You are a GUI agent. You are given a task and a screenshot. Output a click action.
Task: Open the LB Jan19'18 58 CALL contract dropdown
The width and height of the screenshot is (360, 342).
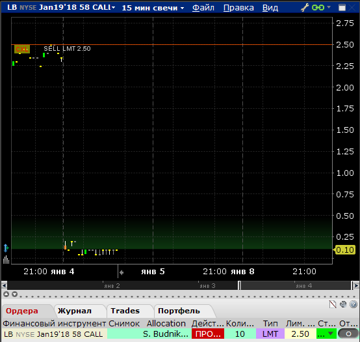[x=113, y=8]
